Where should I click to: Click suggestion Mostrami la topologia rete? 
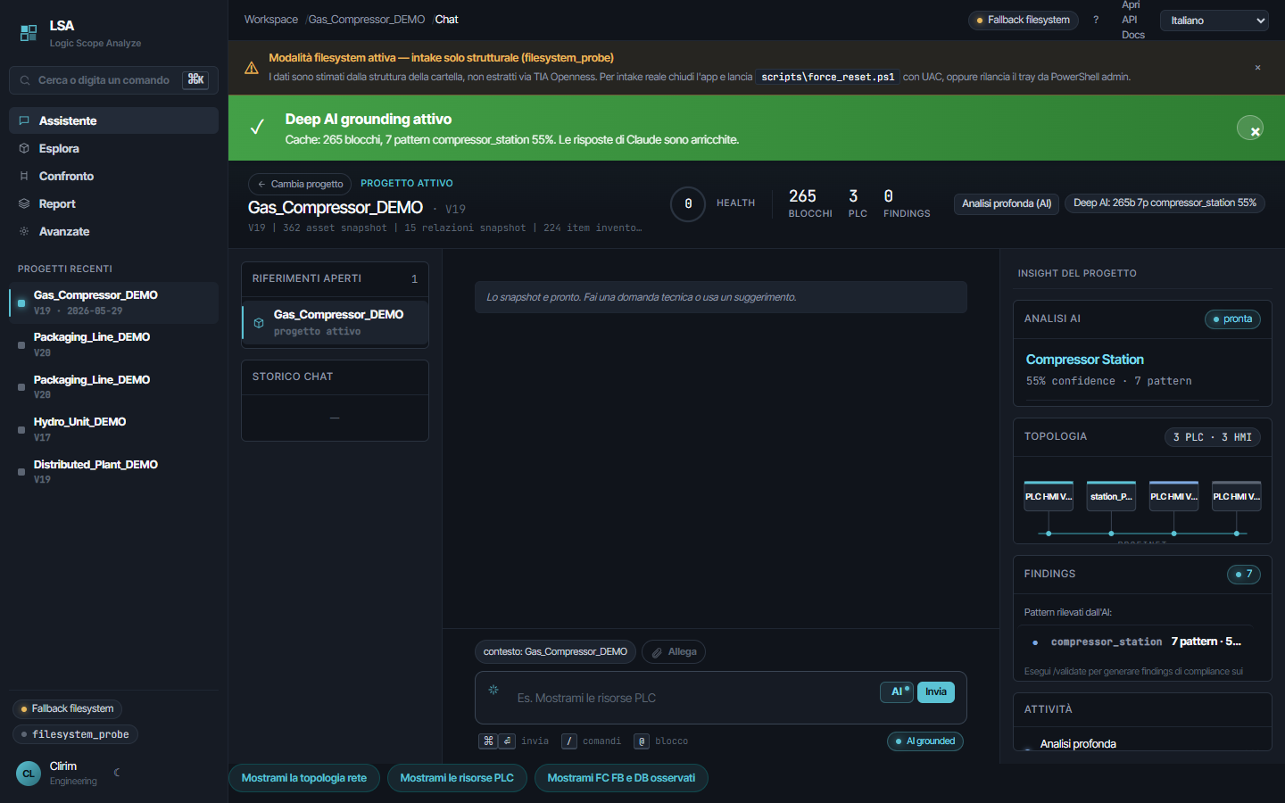pyautogui.click(x=304, y=778)
